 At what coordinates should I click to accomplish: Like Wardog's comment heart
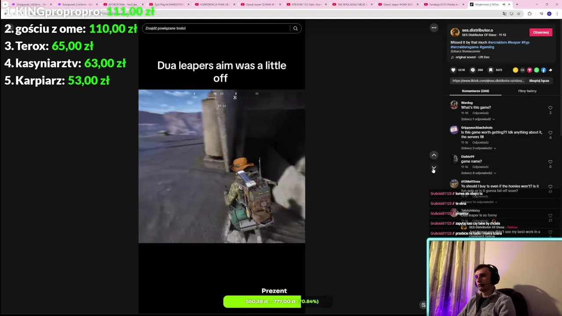550,108
